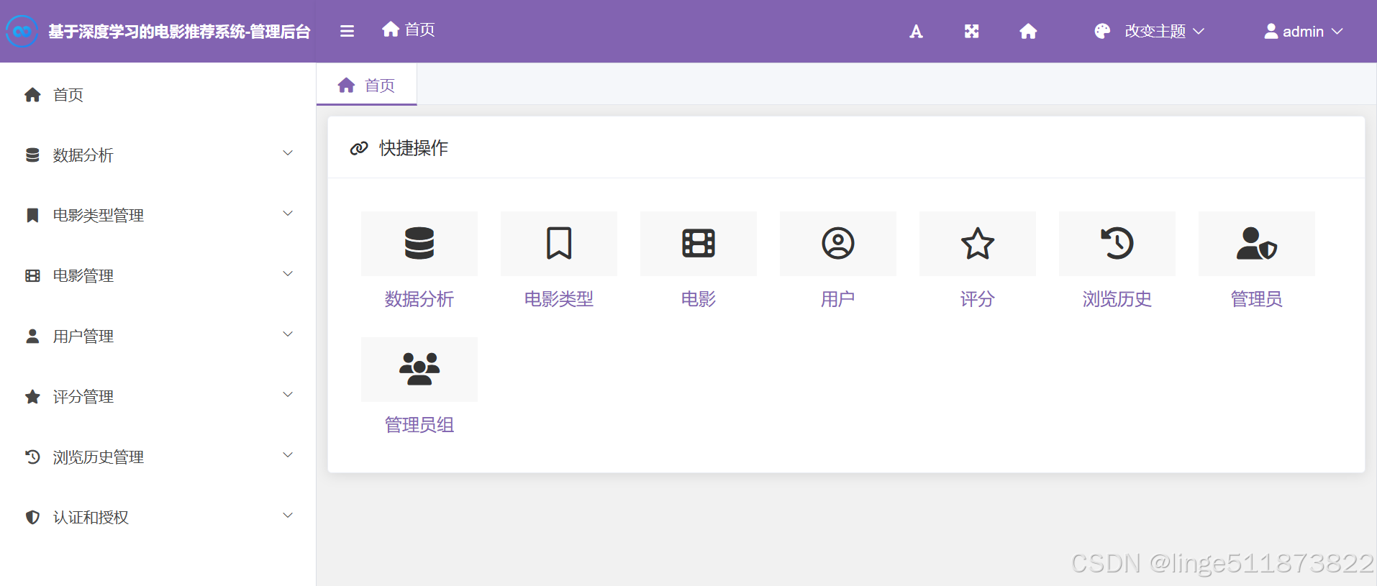Open the 管理员 user-shield shortcut icon
This screenshot has width=1377, height=586.
click(1257, 243)
